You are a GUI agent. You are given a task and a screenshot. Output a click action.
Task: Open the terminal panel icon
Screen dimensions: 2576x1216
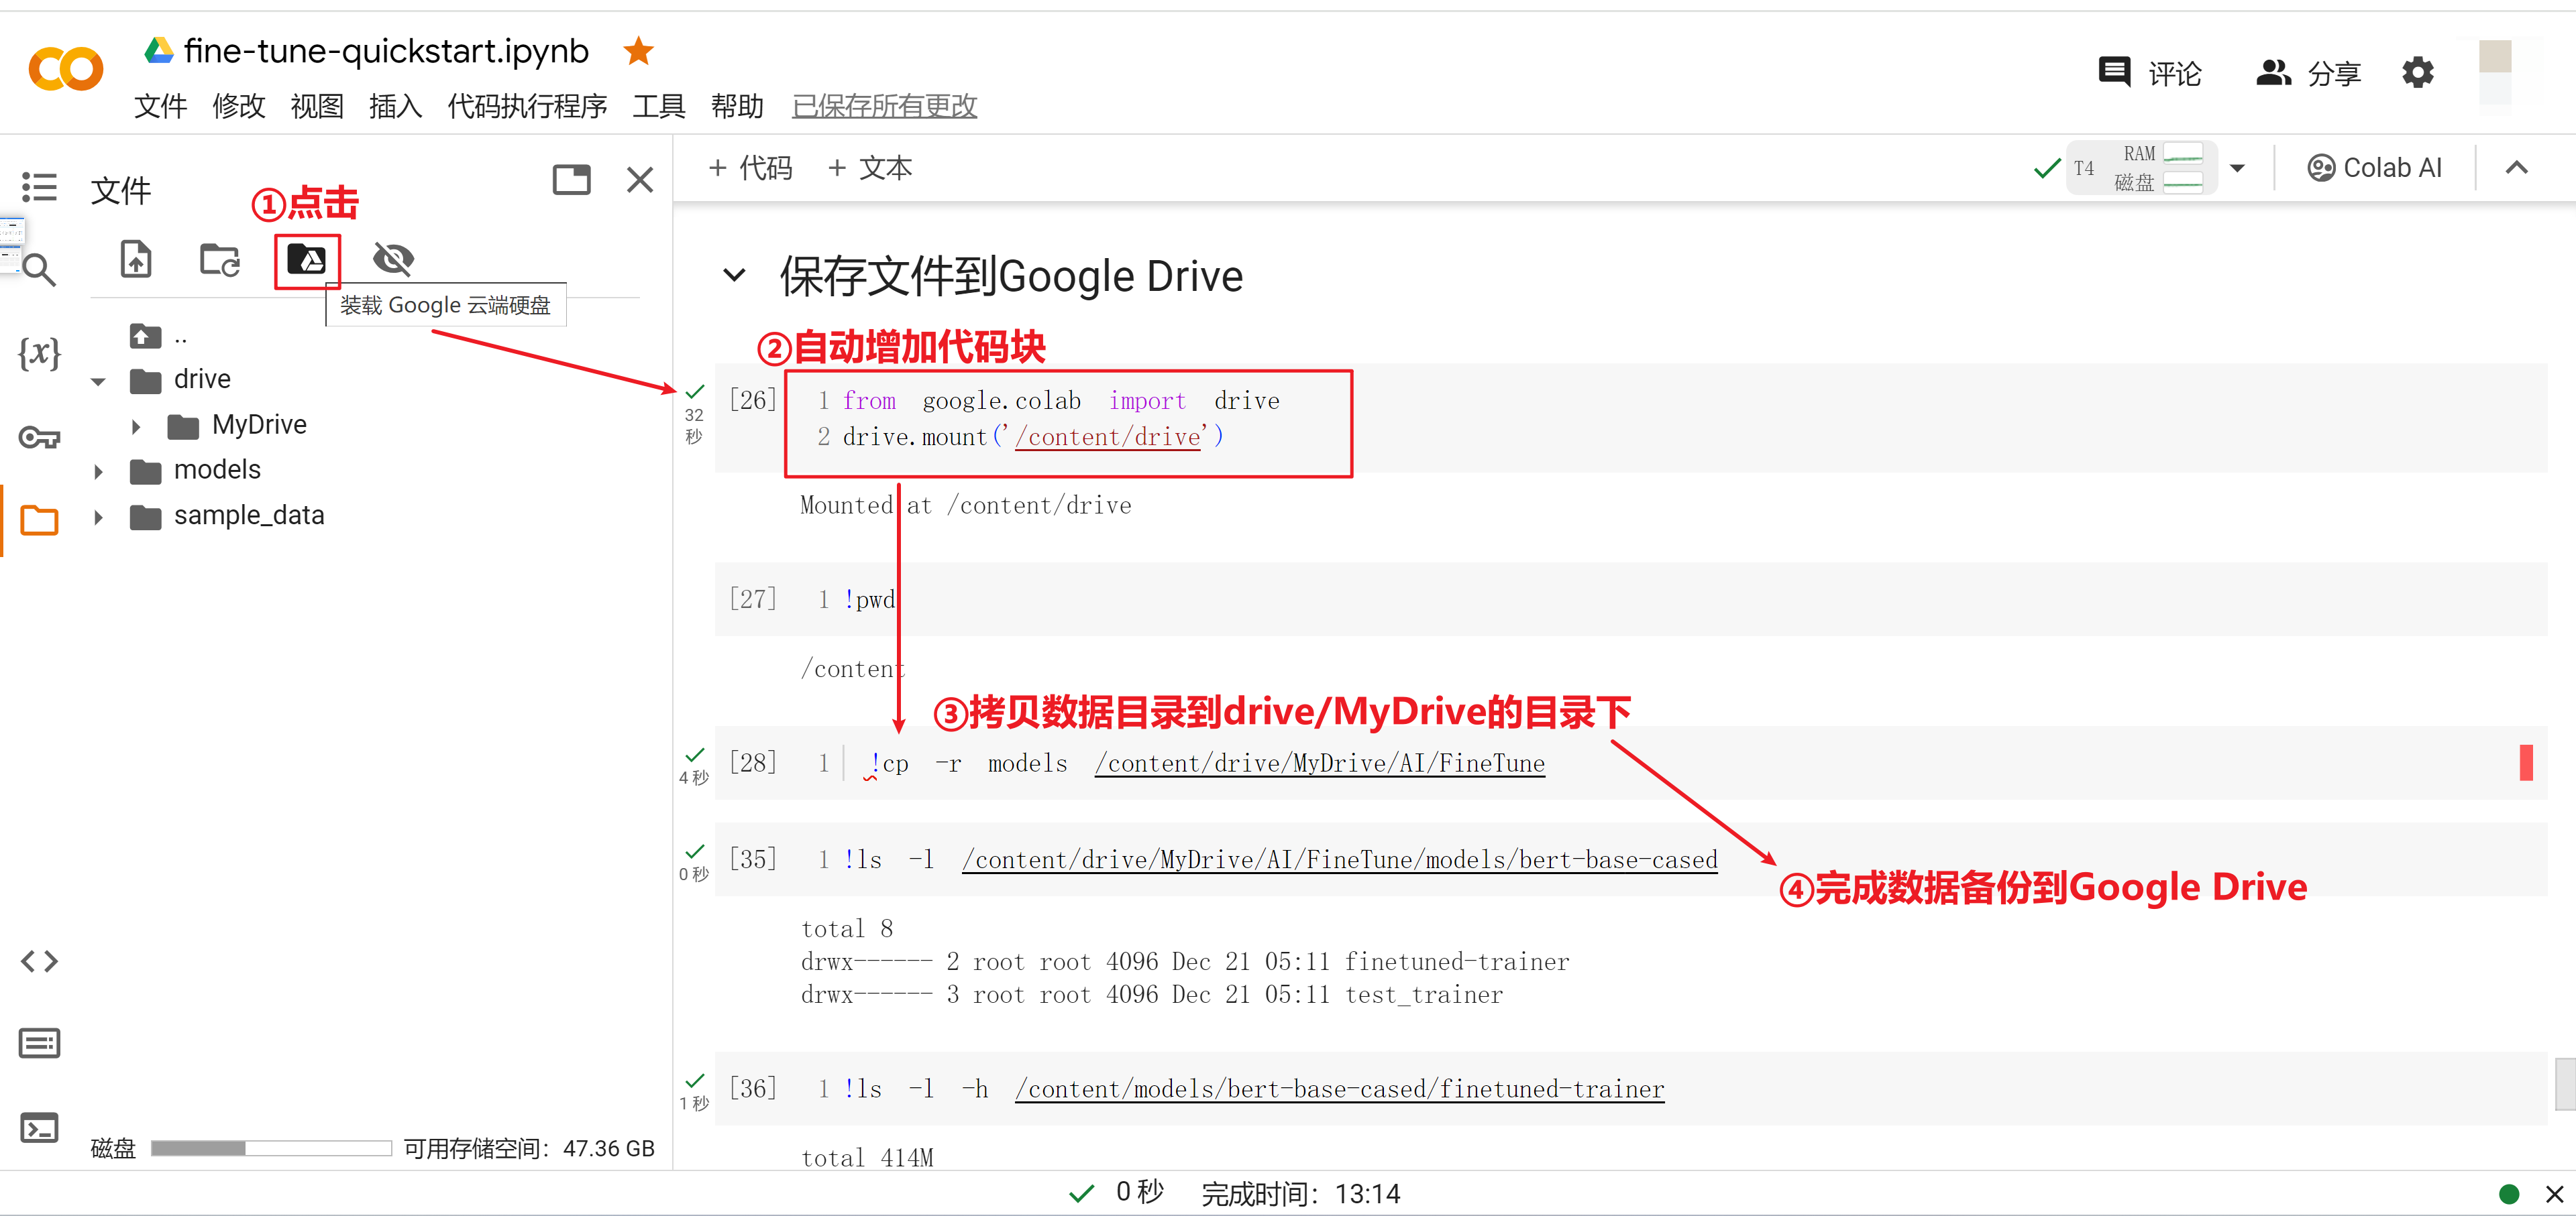coord(39,1128)
